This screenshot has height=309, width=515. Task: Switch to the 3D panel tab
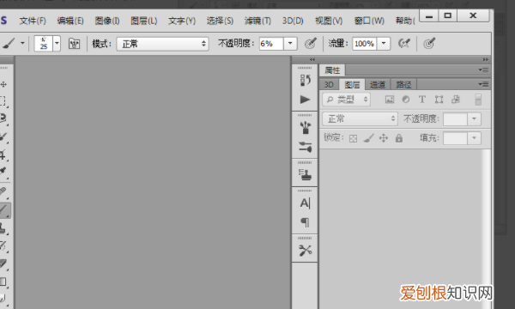point(329,85)
